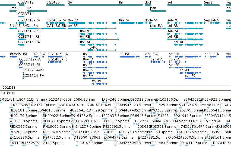Select protein flil-PA glyph
The width and height of the screenshot is (231, 147).
coord(129,57)
